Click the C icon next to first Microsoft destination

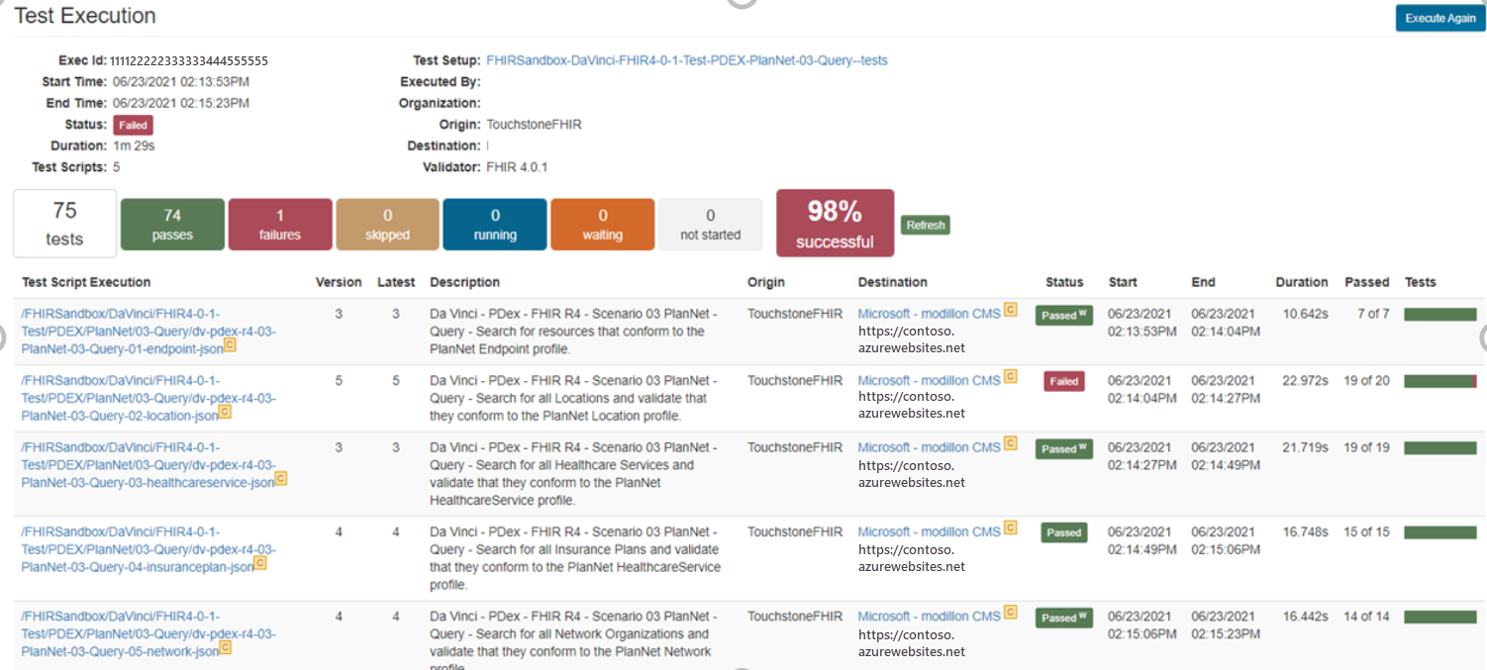(x=1010, y=308)
